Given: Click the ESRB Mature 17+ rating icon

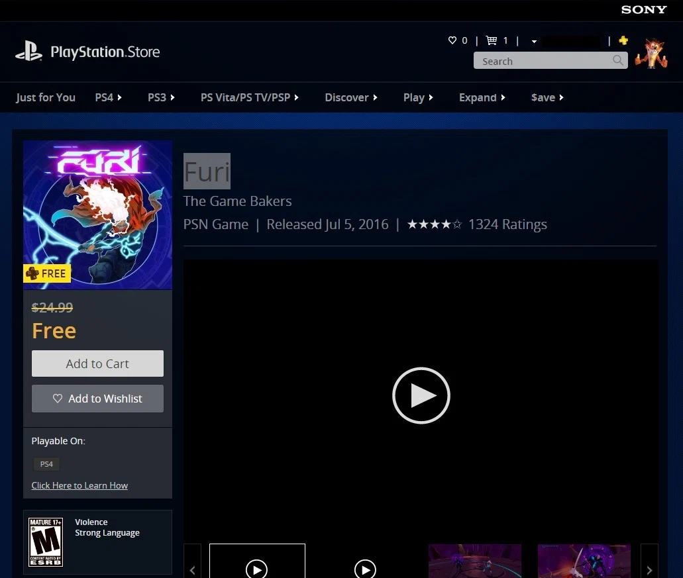Looking at the screenshot, I should (x=46, y=542).
